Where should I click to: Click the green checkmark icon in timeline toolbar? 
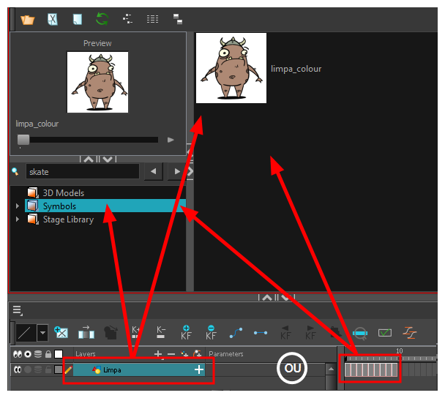pos(385,332)
